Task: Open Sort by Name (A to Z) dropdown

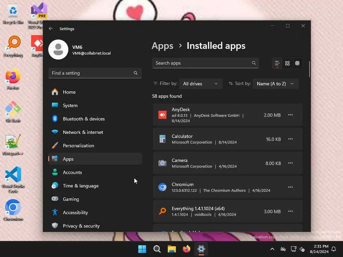Action: (275, 84)
